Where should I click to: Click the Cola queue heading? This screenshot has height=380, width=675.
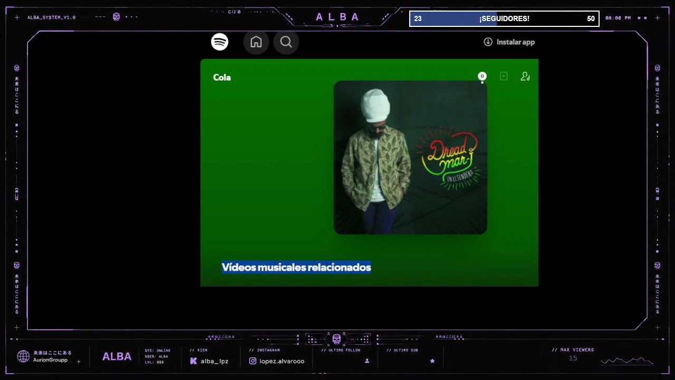point(222,78)
